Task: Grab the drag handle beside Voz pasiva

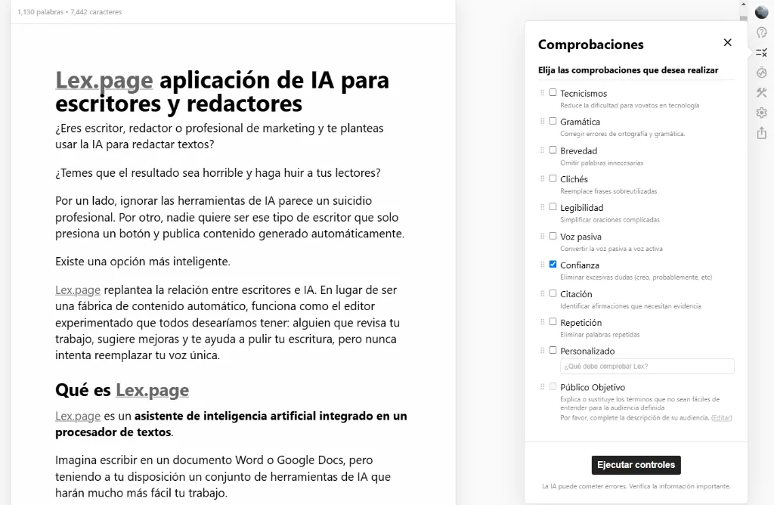Action: [543, 236]
